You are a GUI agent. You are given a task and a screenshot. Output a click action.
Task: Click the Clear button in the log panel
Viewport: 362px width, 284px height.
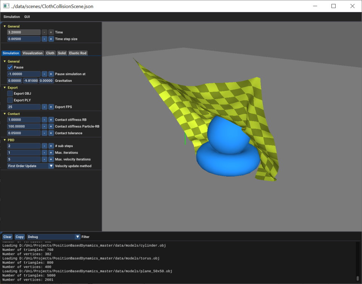click(7, 236)
